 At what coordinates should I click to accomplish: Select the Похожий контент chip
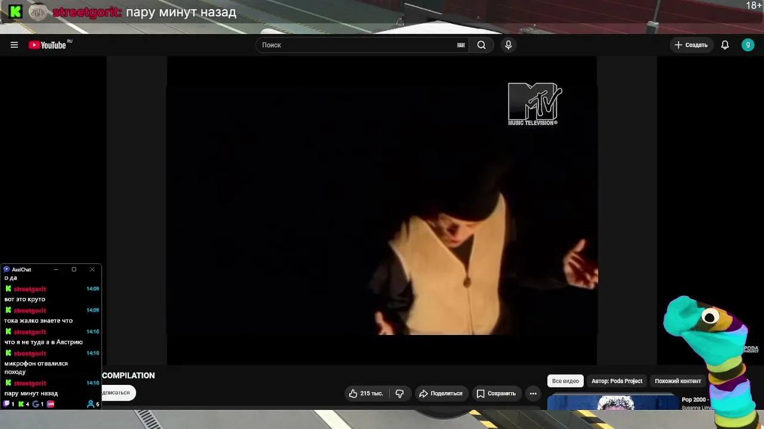pyautogui.click(x=677, y=381)
